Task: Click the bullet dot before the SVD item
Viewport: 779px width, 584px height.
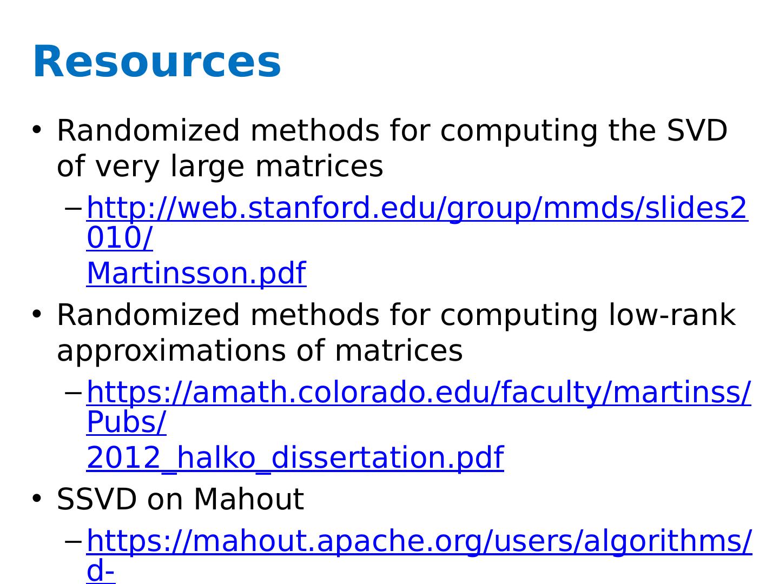Action: coord(37,130)
